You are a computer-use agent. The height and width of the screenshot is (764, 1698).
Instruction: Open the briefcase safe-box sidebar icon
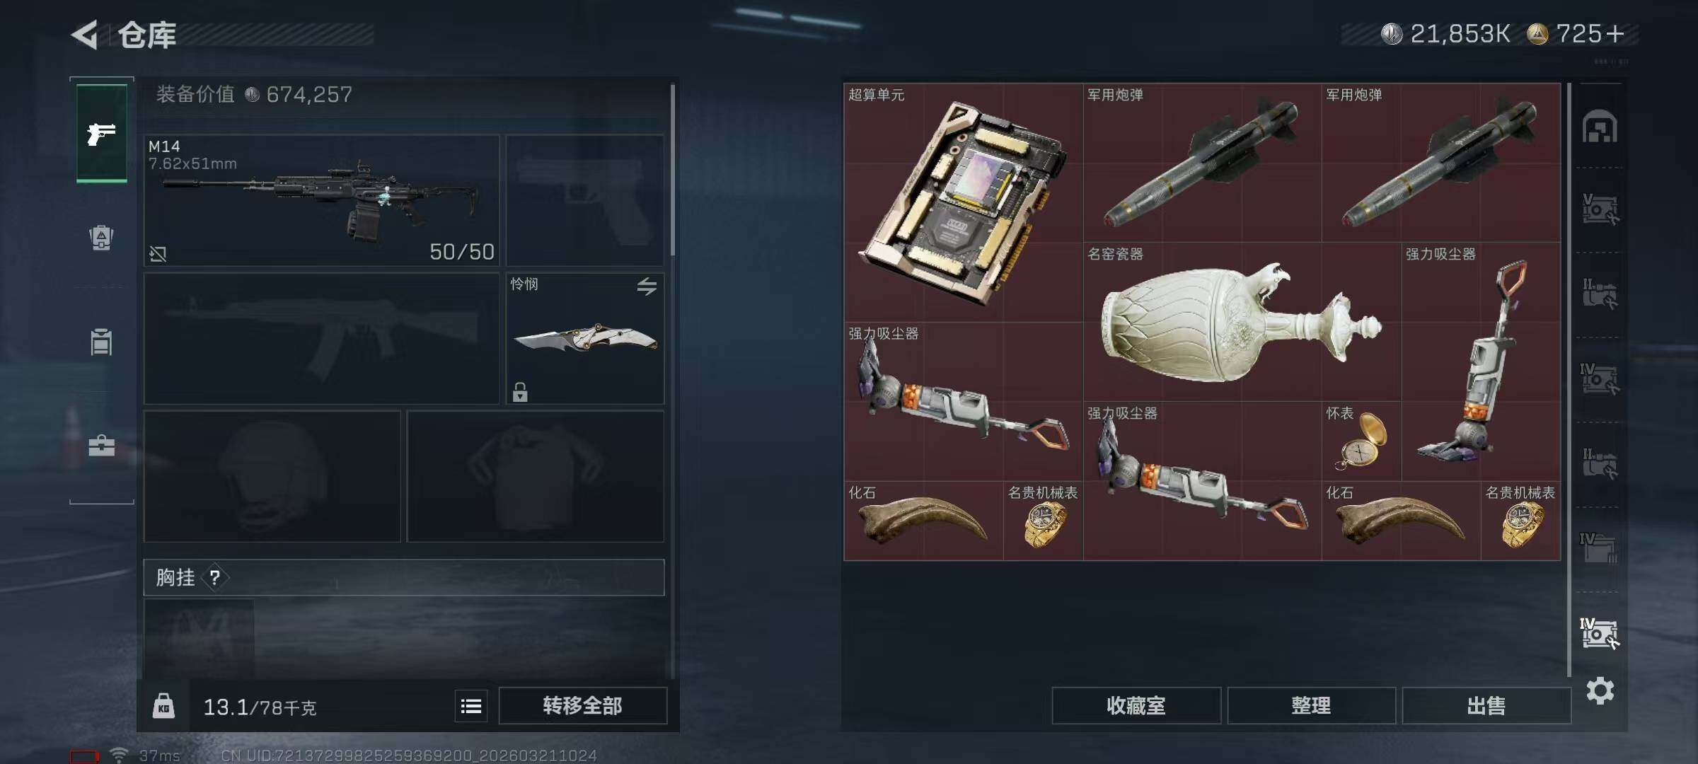point(101,446)
